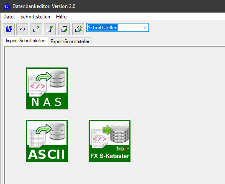Open the Datei menu
The width and height of the screenshot is (225, 184).
click(x=9, y=17)
